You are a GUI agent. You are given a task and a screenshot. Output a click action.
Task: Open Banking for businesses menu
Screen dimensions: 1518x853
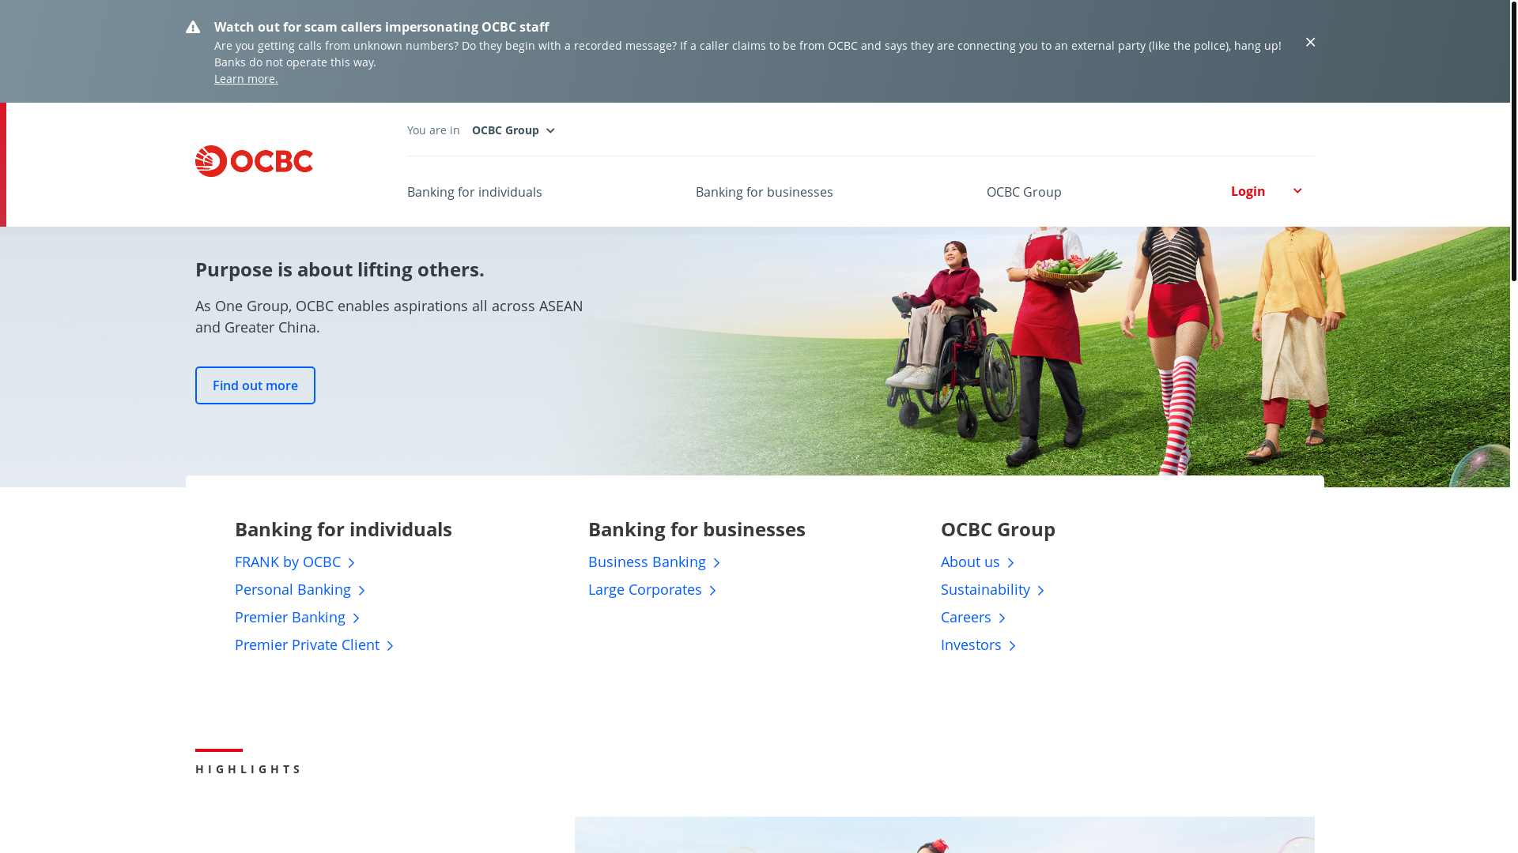(x=764, y=192)
